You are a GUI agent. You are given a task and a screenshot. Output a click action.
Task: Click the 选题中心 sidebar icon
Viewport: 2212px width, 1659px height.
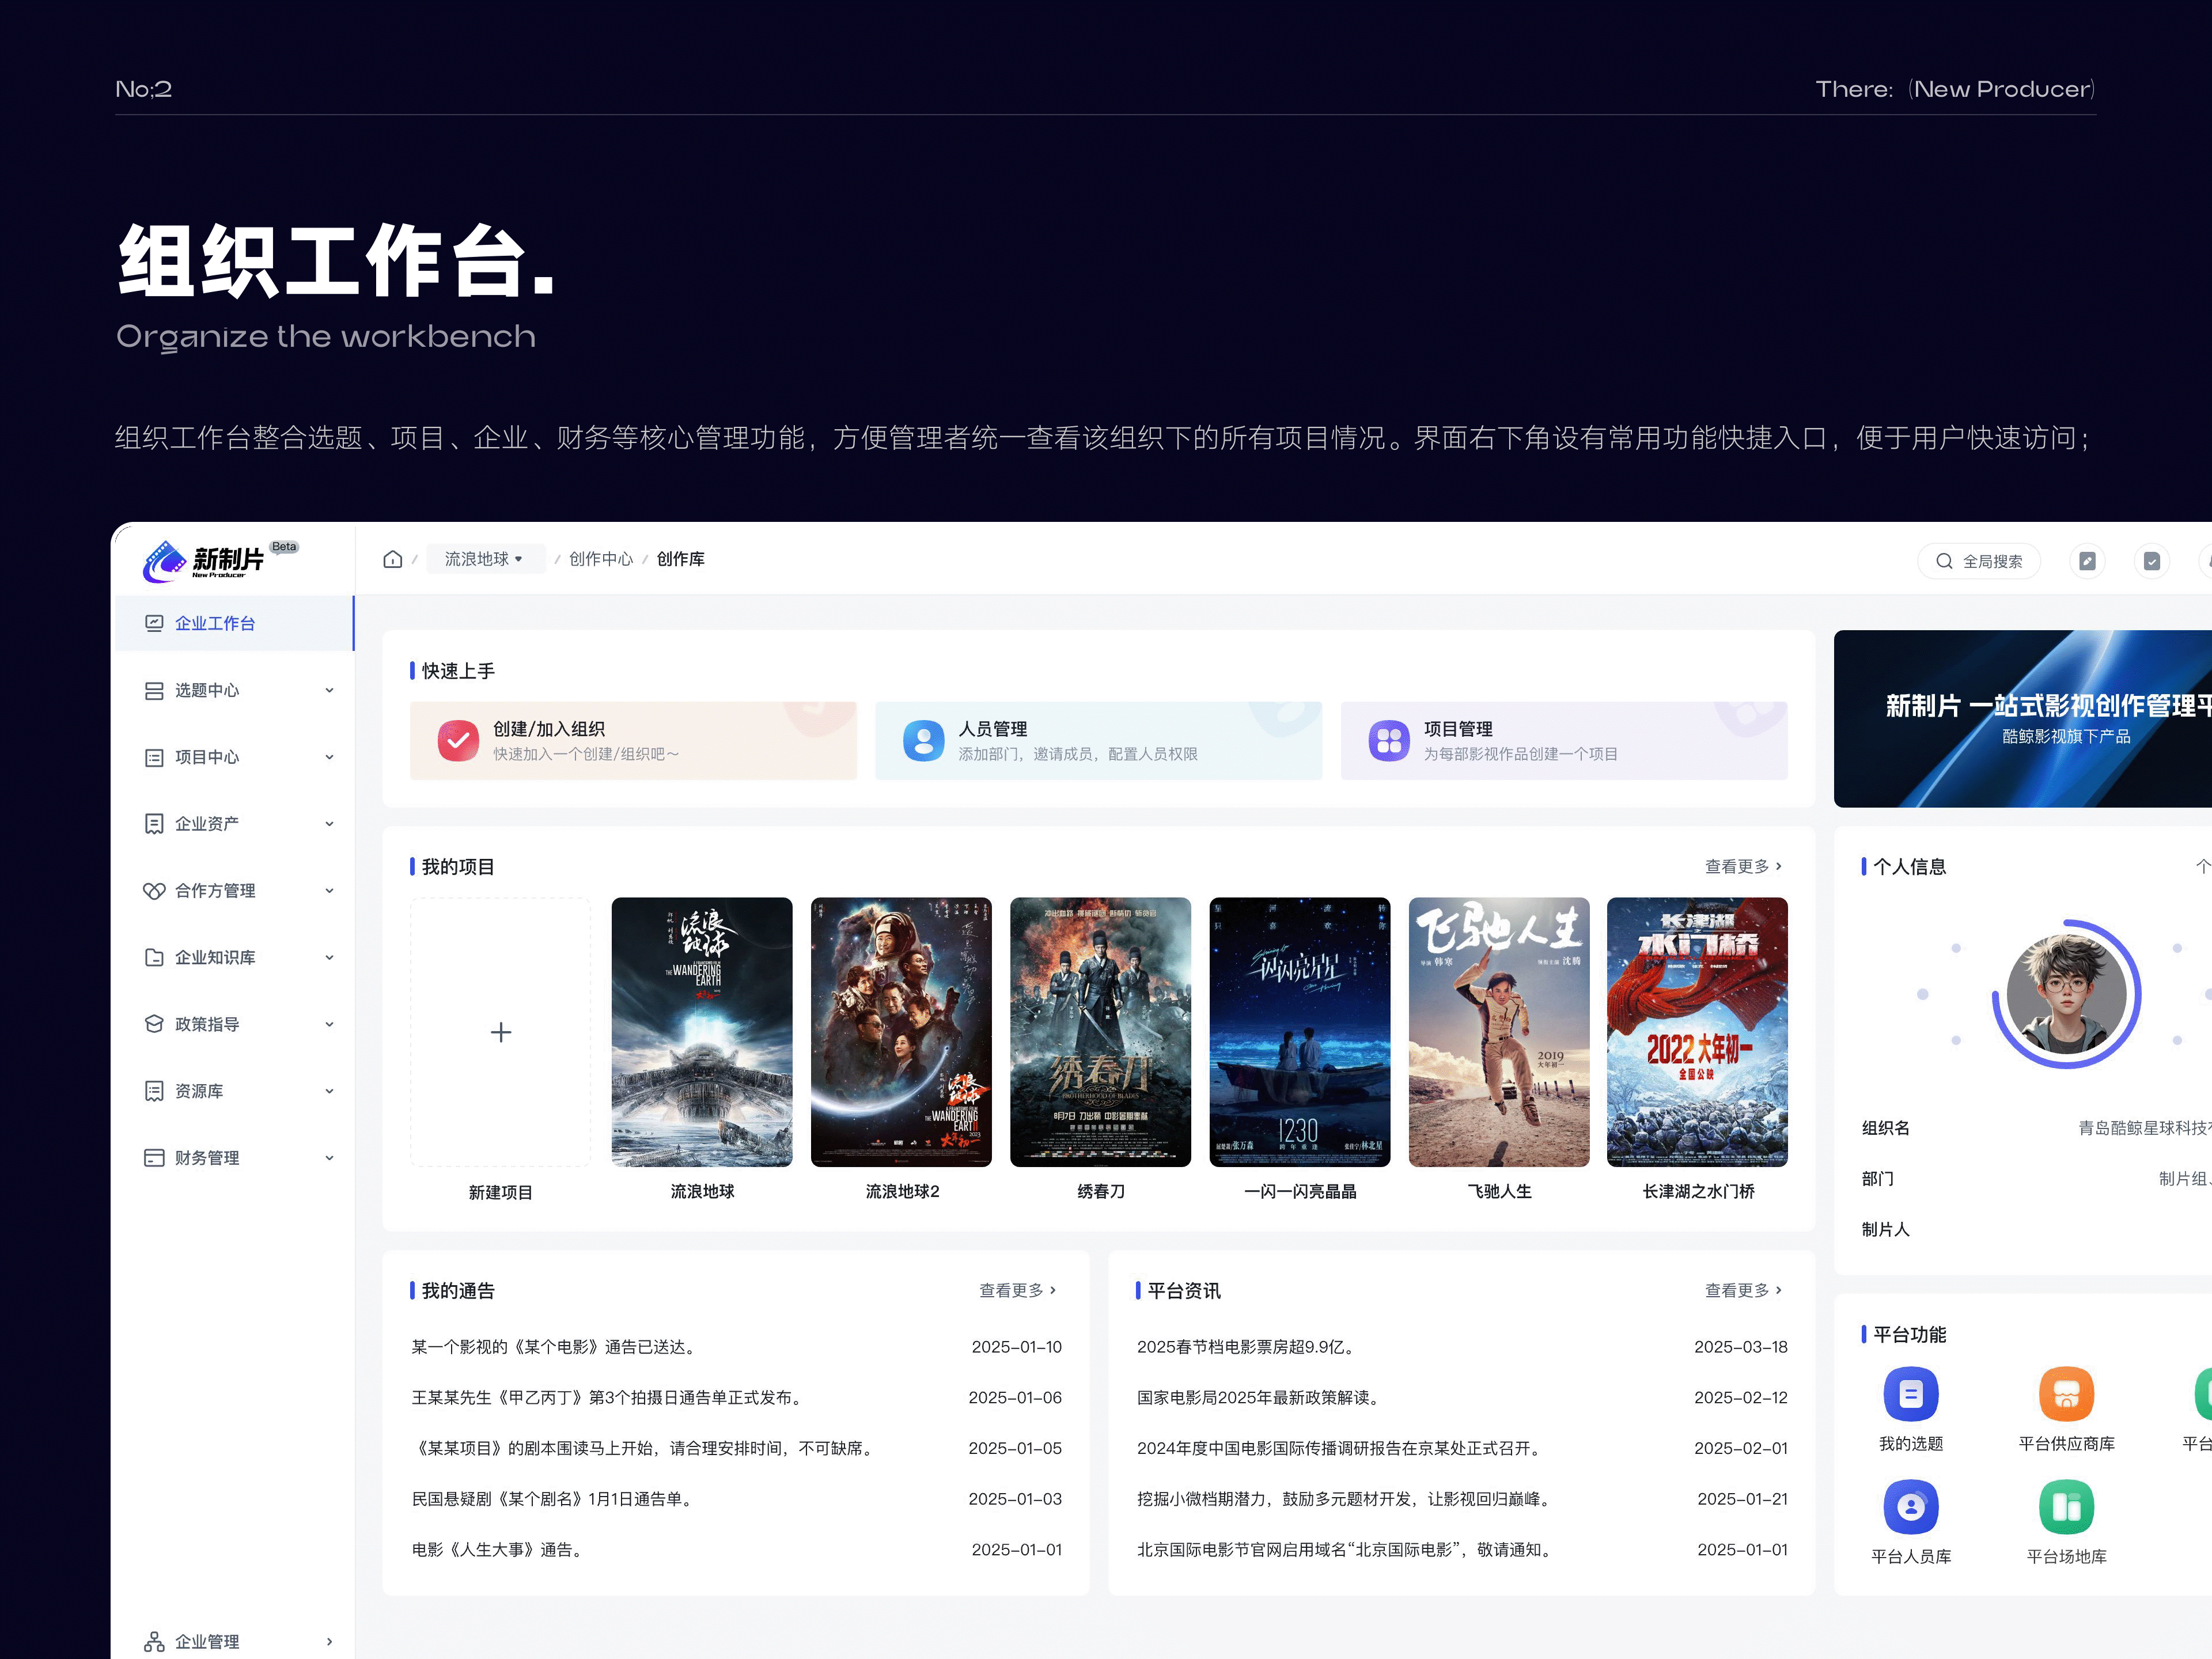(154, 690)
